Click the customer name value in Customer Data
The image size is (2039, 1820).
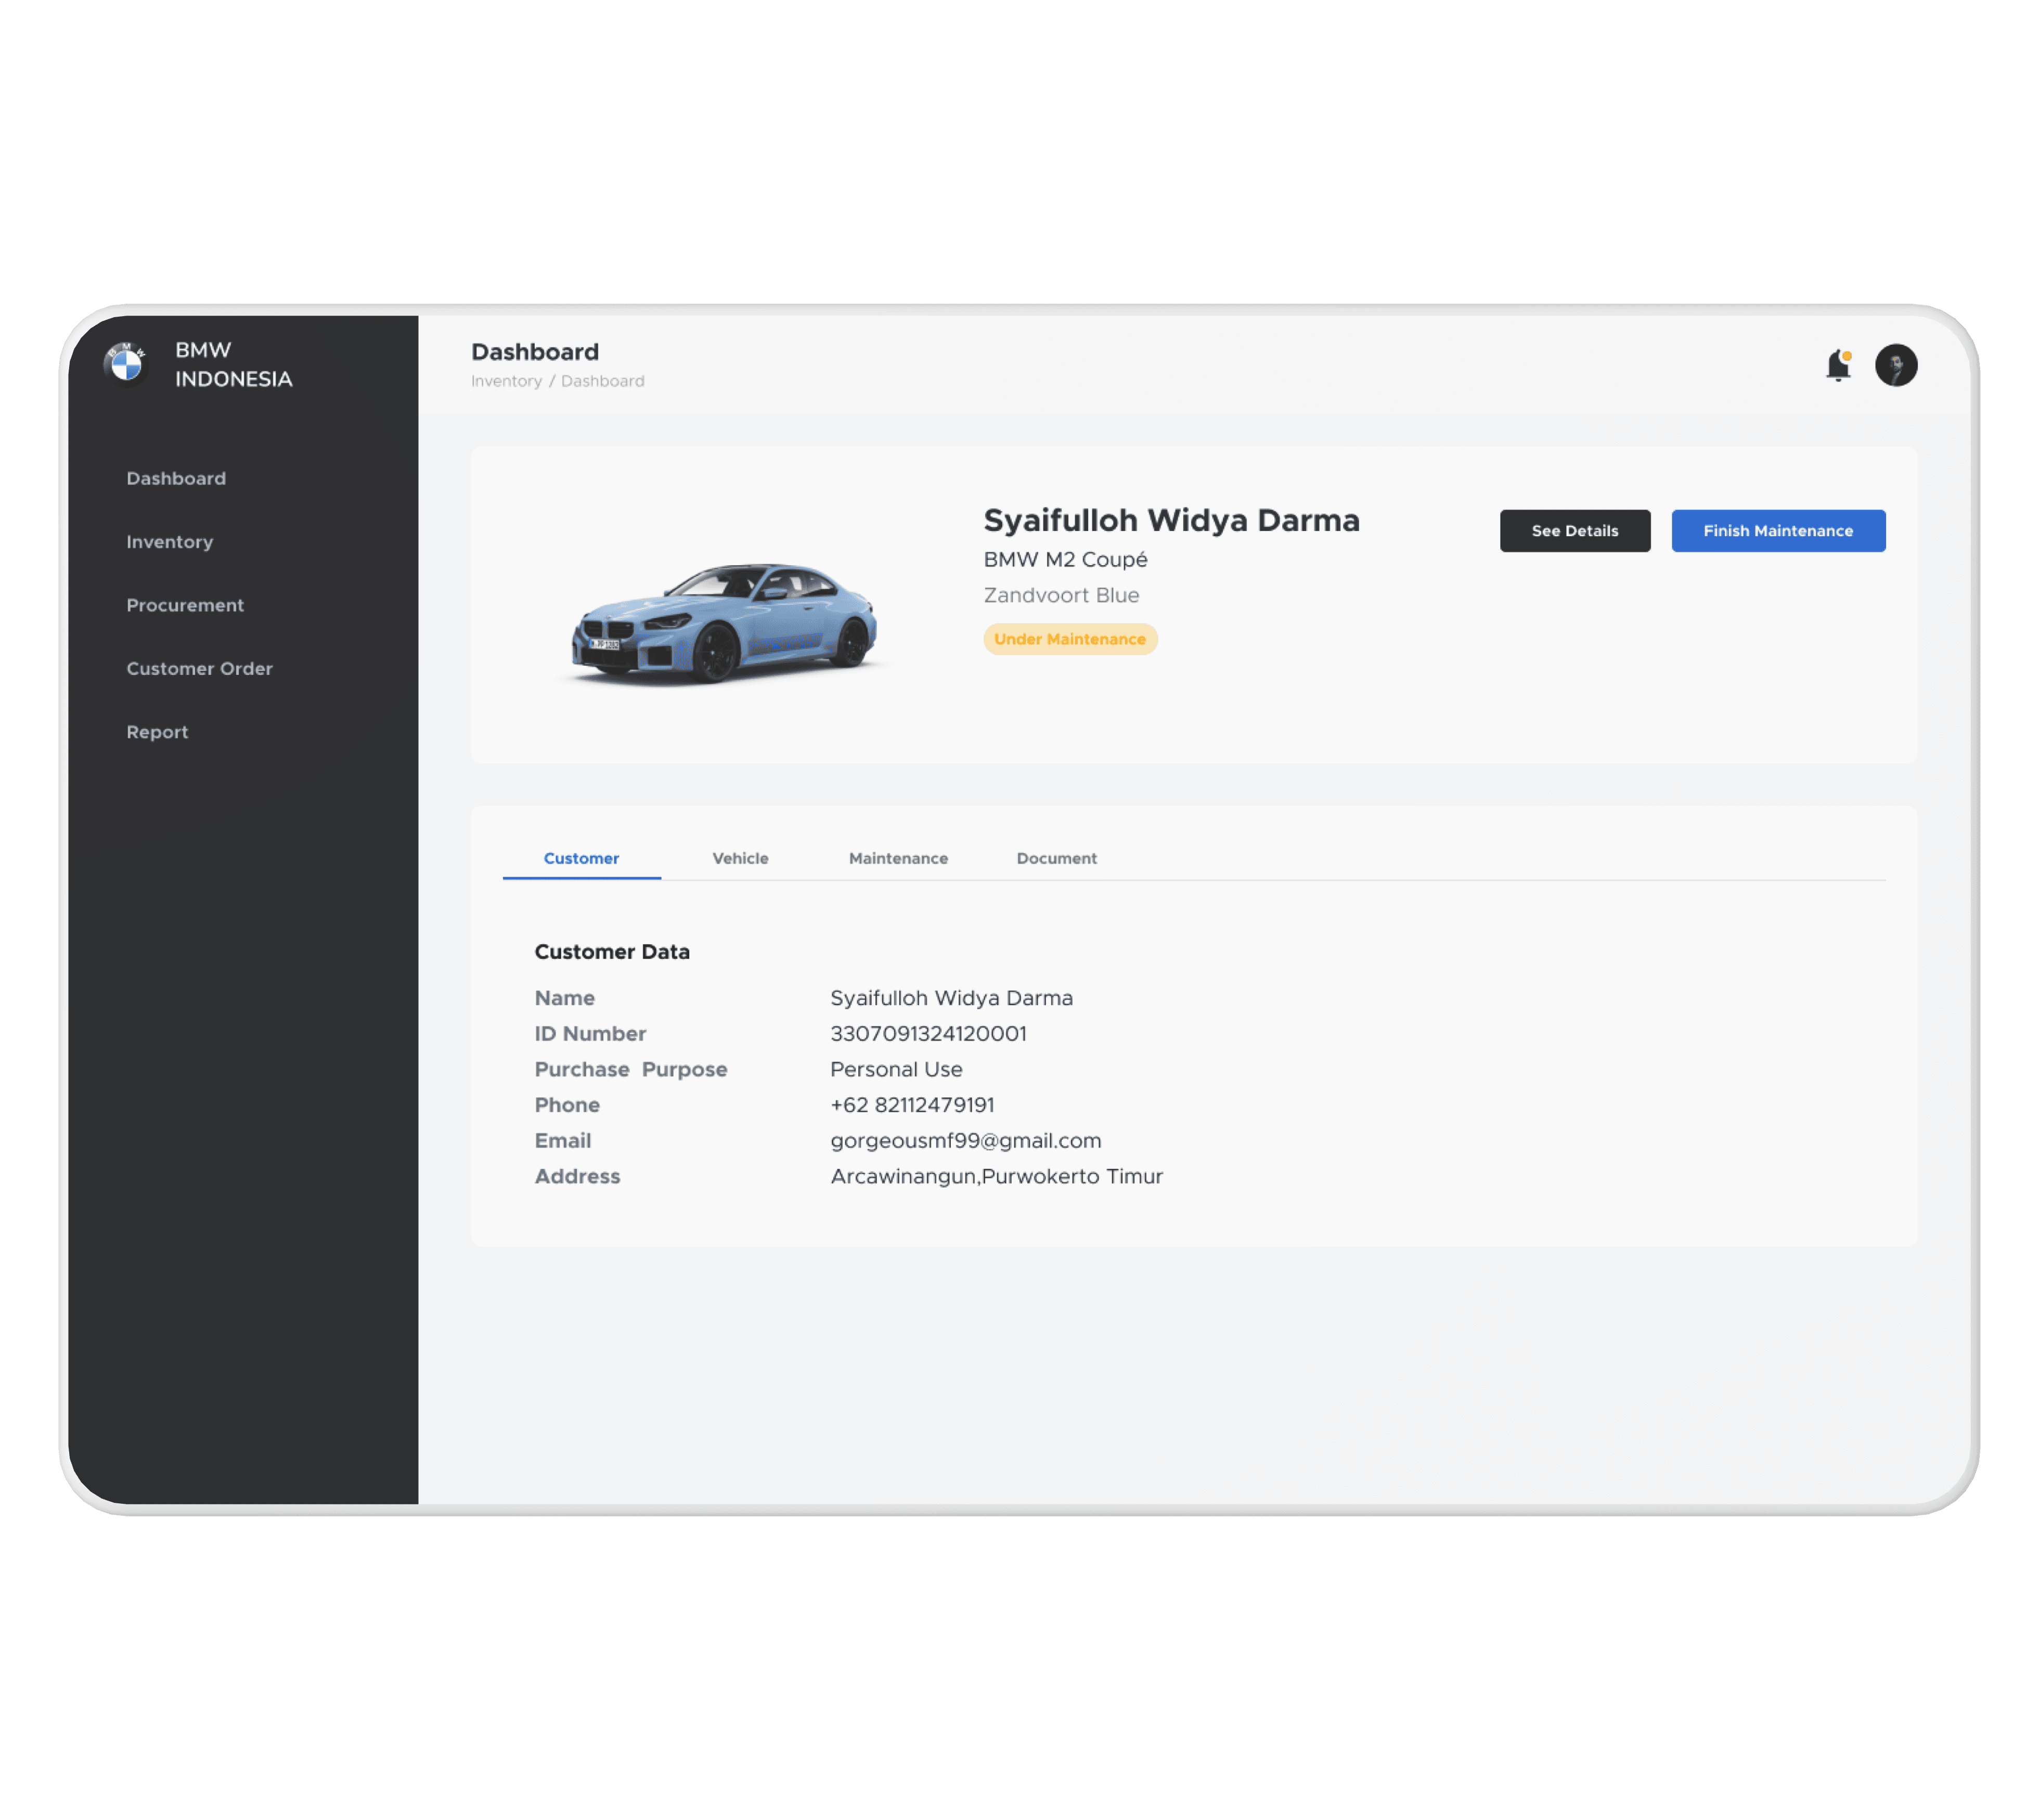(951, 998)
